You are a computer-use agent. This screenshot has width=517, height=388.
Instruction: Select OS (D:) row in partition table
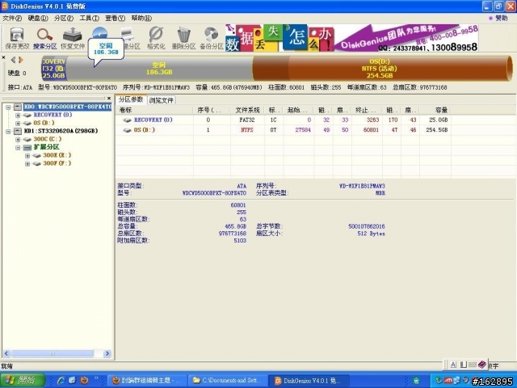pos(284,130)
